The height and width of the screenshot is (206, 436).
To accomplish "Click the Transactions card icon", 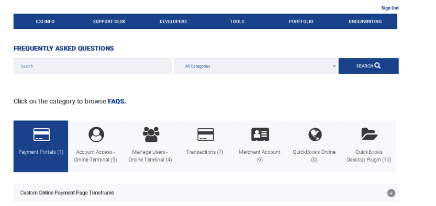I will [206, 135].
